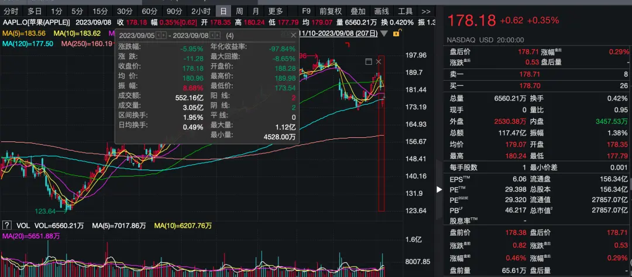Click the VOL indicator help question mark
Screen dimensions: 632x277
coord(7,225)
